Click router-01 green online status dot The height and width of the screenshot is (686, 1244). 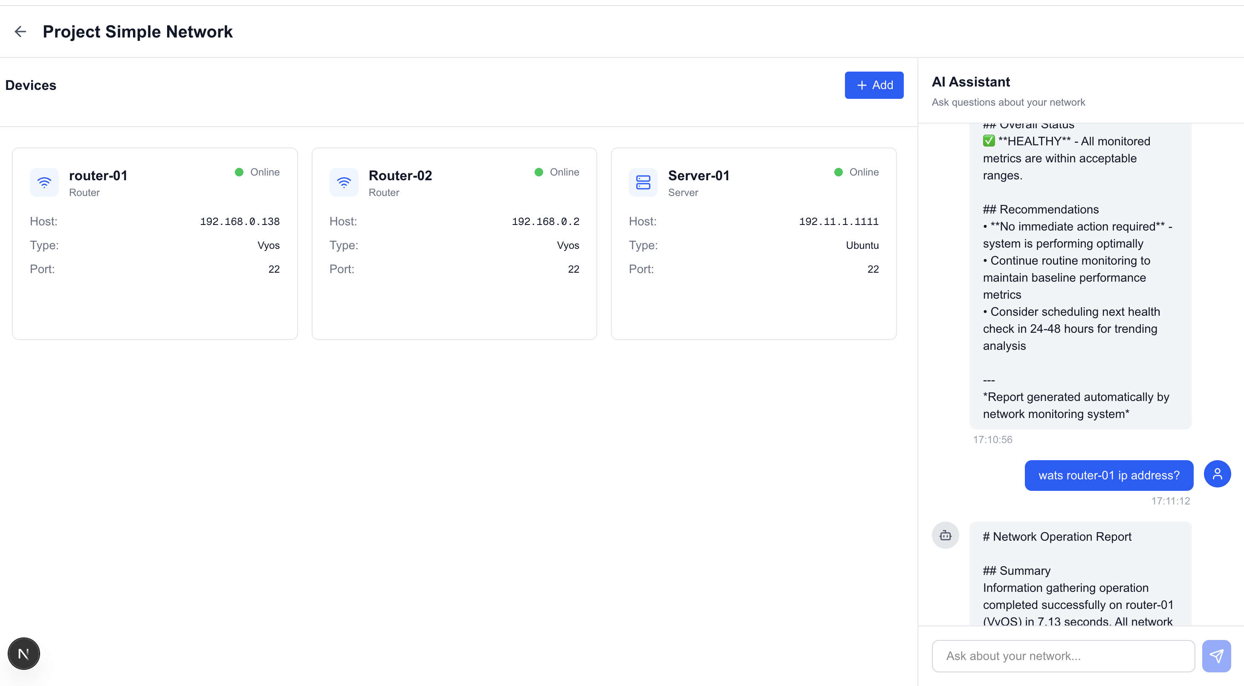point(239,172)
